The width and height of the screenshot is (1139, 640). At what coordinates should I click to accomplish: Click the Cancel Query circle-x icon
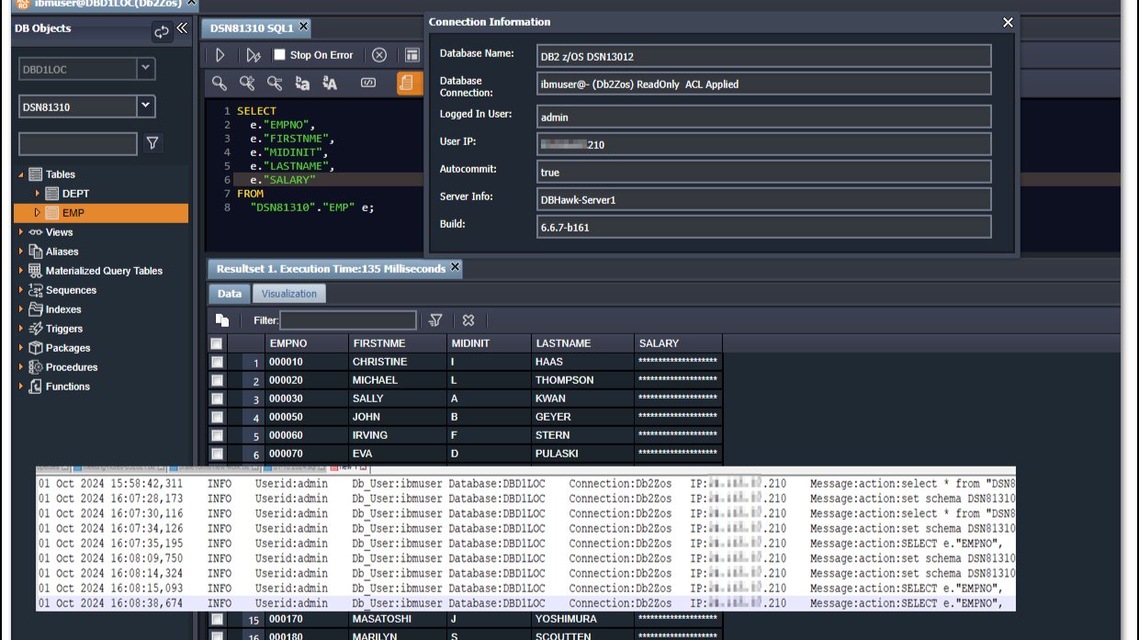[379, 55]
